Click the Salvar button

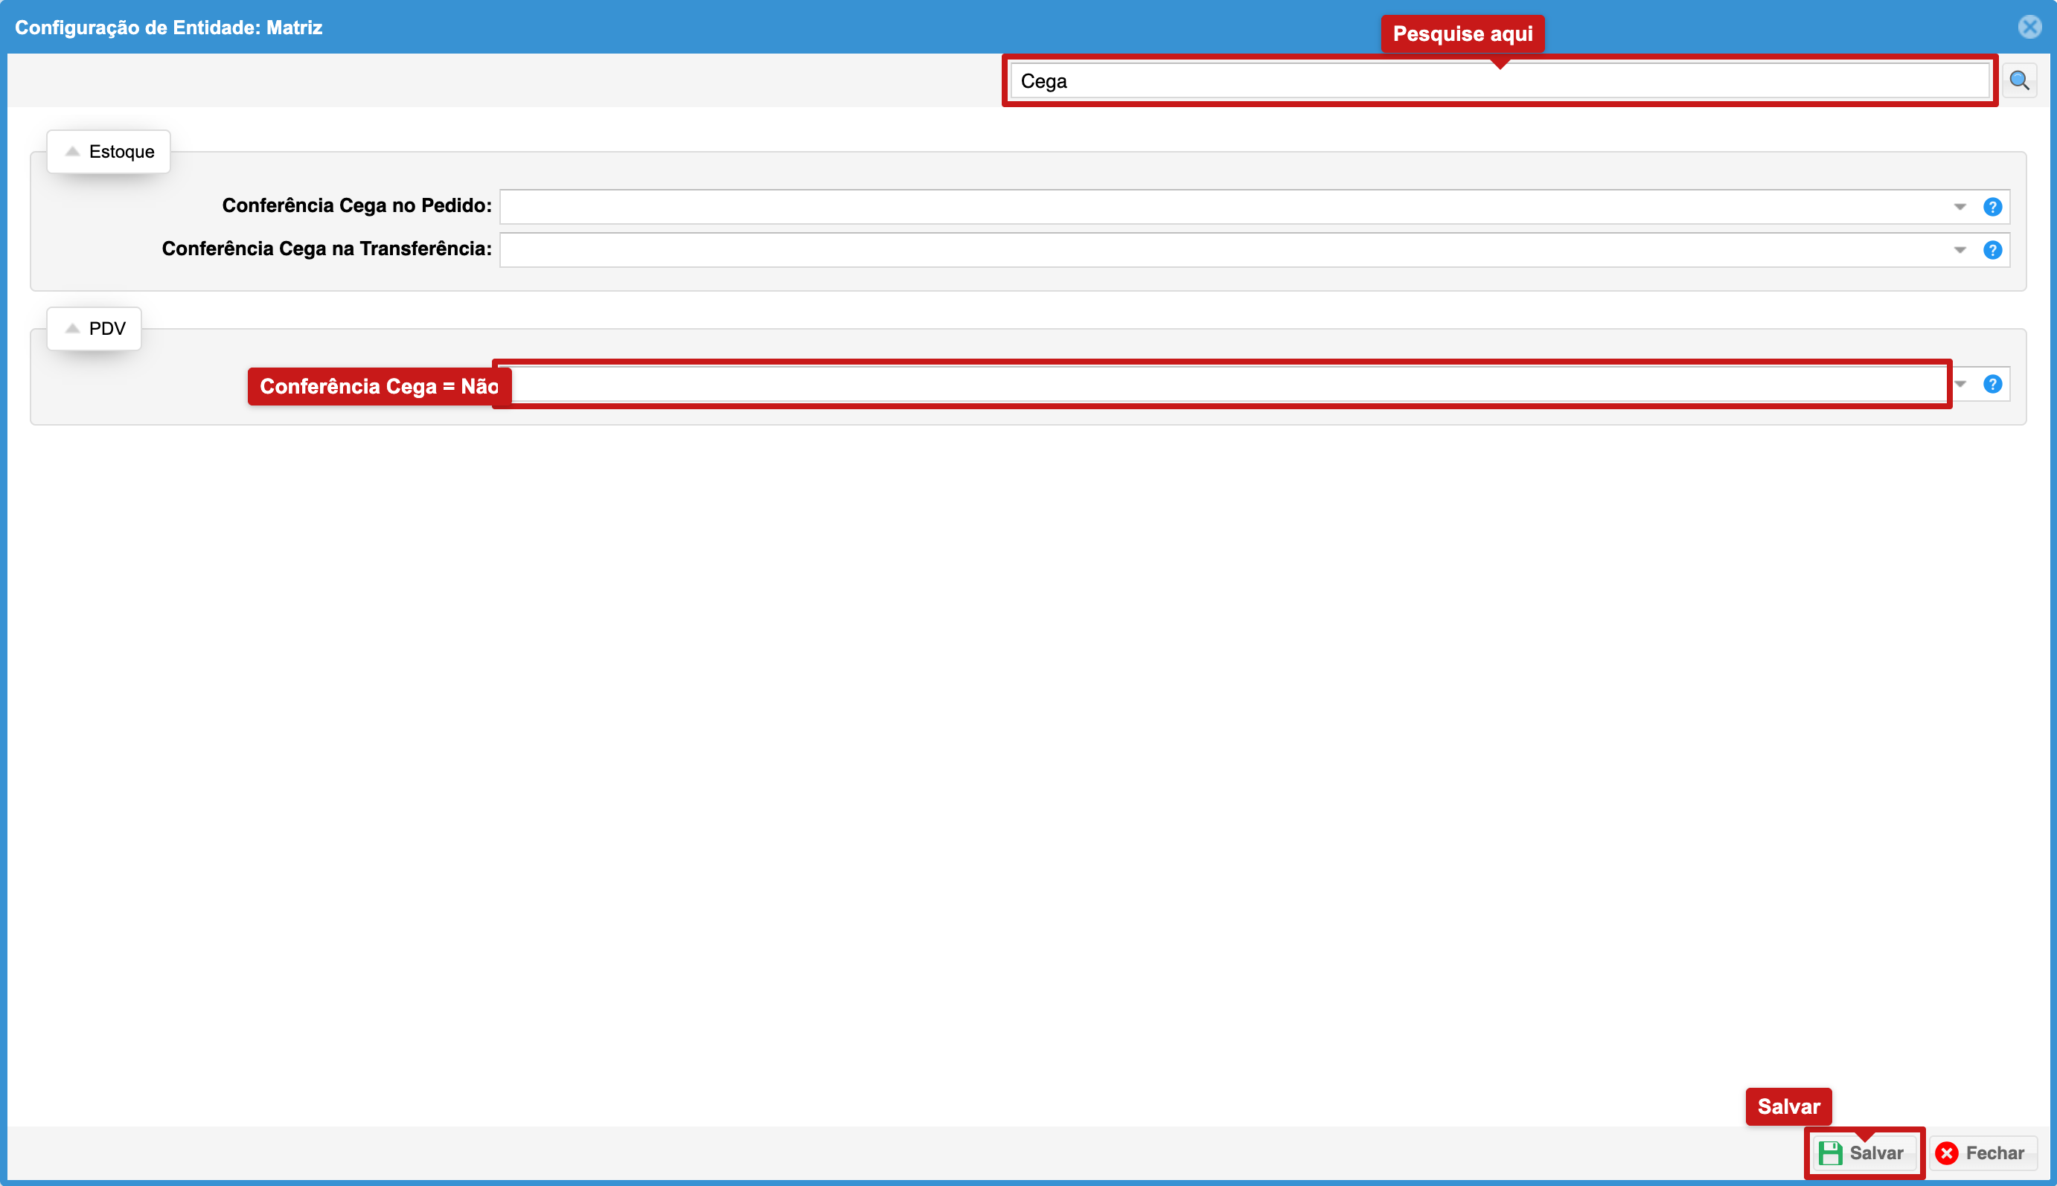pyautogui.click(x=1863, y=1153)
